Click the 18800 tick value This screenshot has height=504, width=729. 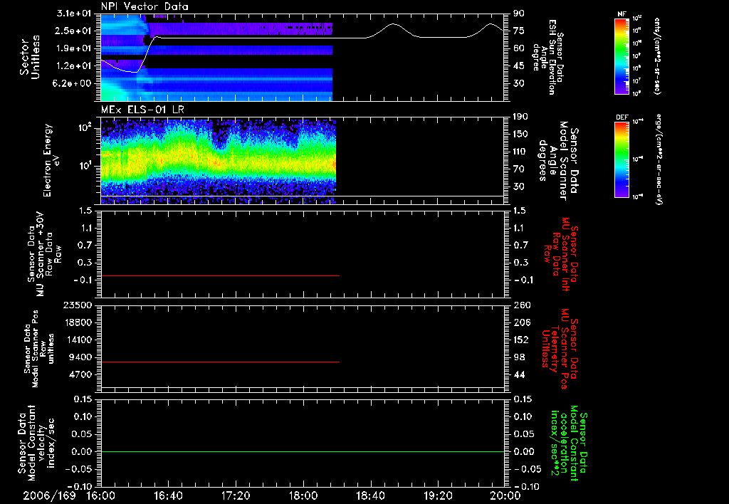(x=77, y=322)
